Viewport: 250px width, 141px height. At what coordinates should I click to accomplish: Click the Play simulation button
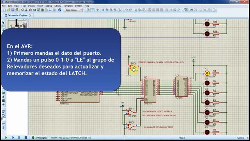coord(6,137)
